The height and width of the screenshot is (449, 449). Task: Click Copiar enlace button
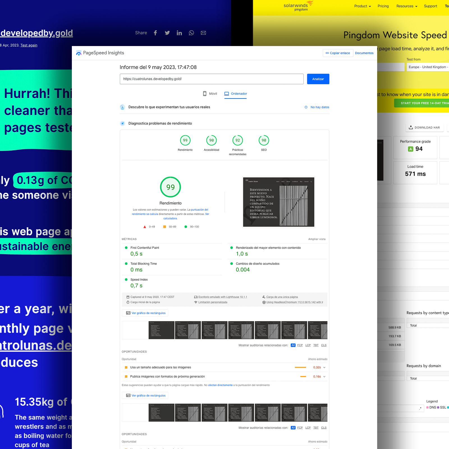pyautogui.click(x=338, y=53)
